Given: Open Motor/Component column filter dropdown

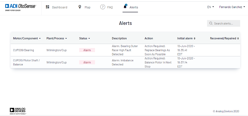Looking at the screenshot, I should (x=40, y=38).
